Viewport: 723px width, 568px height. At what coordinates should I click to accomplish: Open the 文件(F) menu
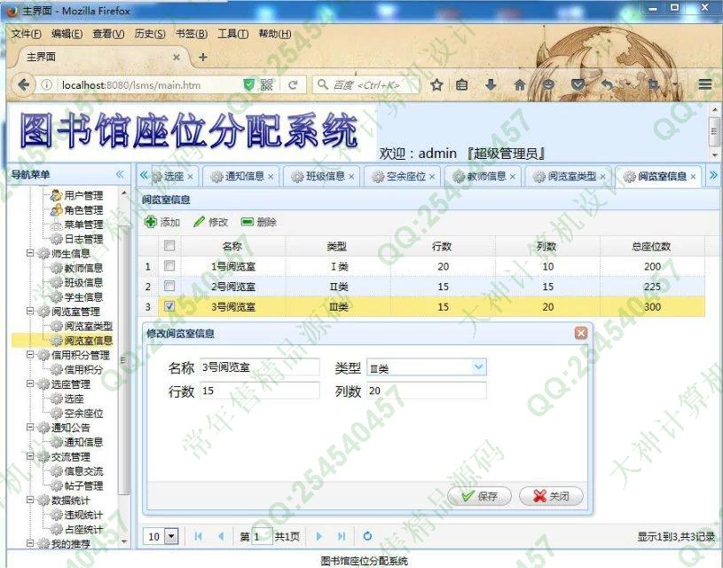pos(27,34)
